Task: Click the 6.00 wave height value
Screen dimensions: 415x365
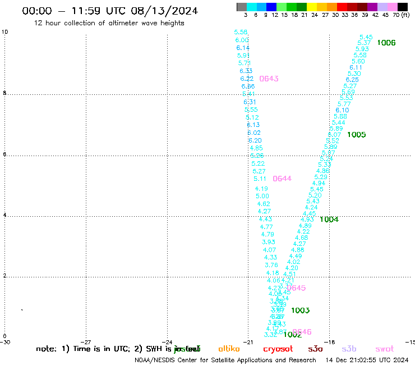Action: 242,40
